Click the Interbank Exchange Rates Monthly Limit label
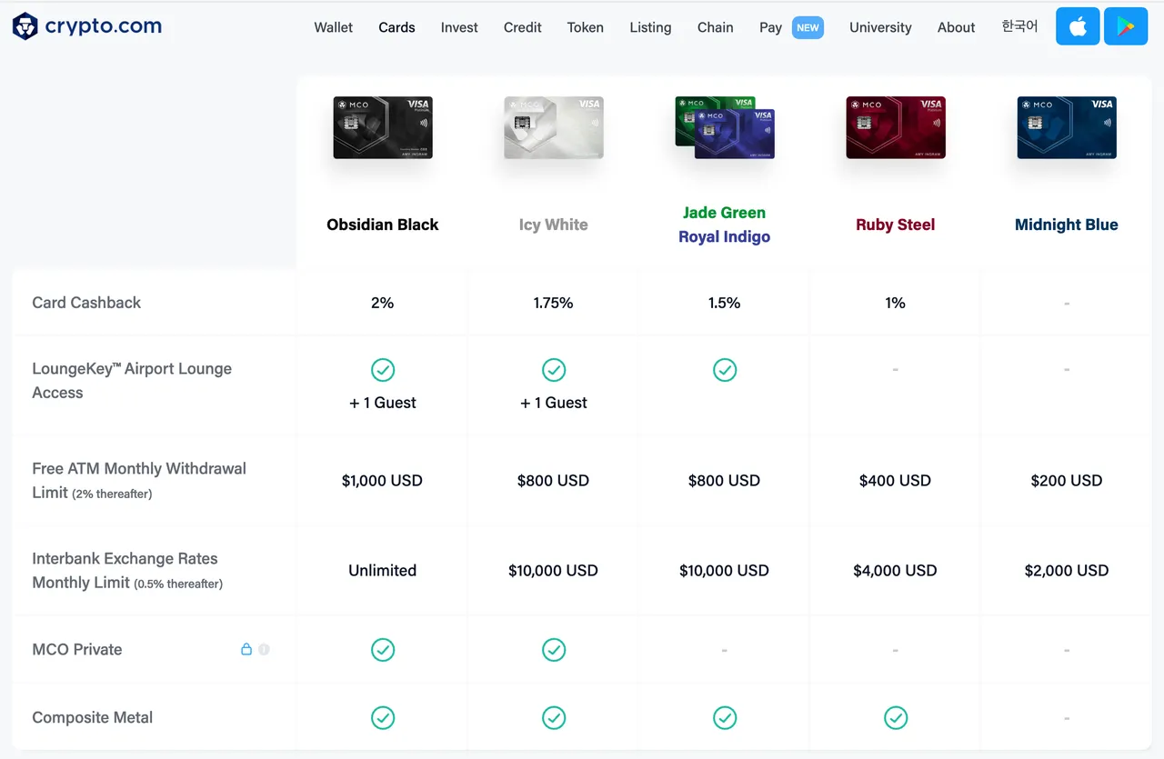This screenshot has height=759, width=1164. pos(127,571)
